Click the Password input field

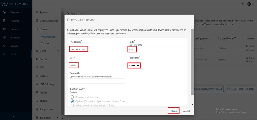click(156, 65)
